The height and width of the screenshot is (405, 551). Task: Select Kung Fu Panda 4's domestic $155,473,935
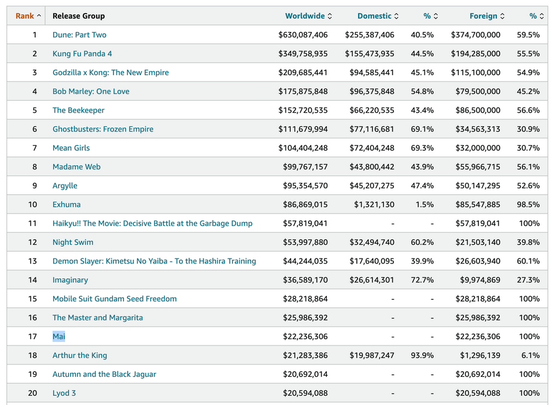tap(369, 54)
